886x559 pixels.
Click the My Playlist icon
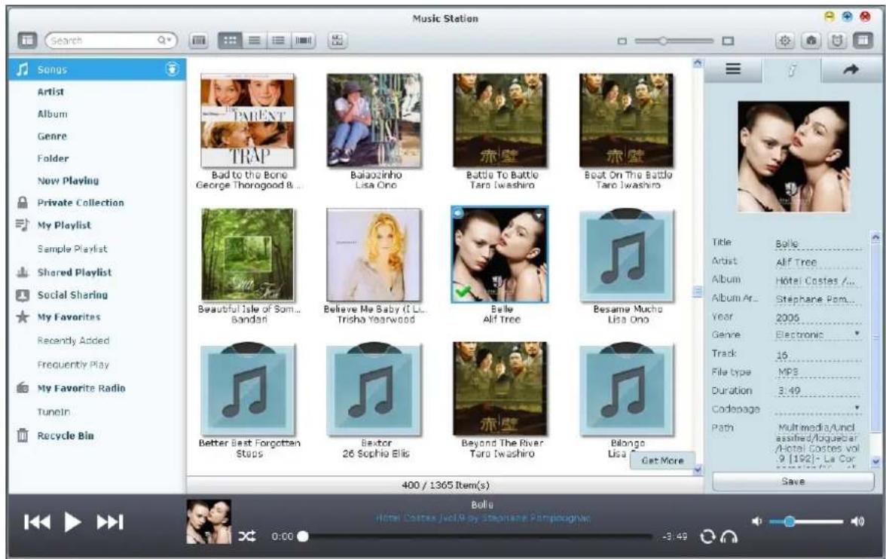(23, 225)
